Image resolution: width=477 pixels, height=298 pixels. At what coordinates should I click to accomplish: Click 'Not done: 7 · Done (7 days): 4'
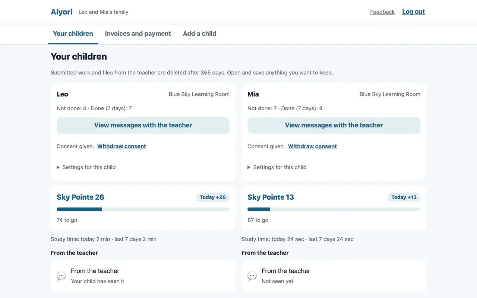pos(285,108)
